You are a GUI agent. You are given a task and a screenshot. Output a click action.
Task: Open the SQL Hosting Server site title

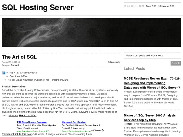38,8
